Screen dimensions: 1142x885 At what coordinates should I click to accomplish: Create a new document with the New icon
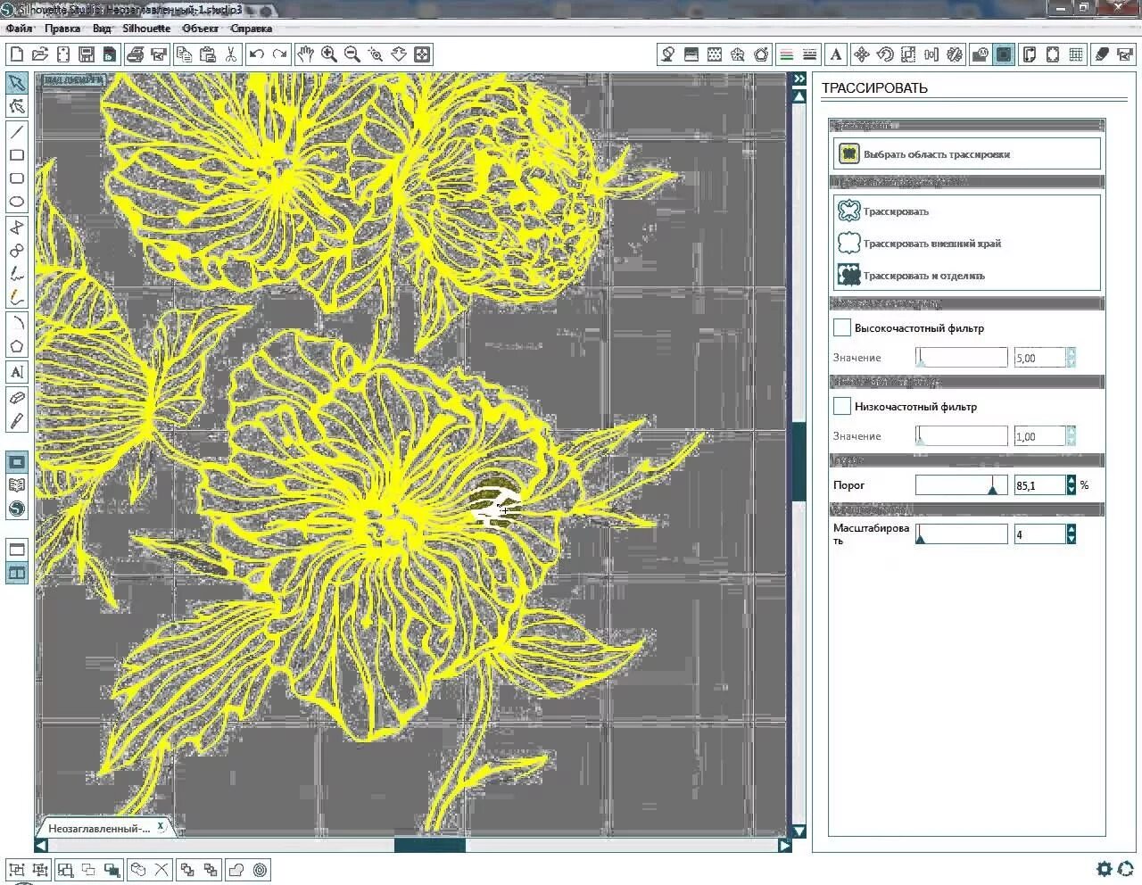point(17,54)
